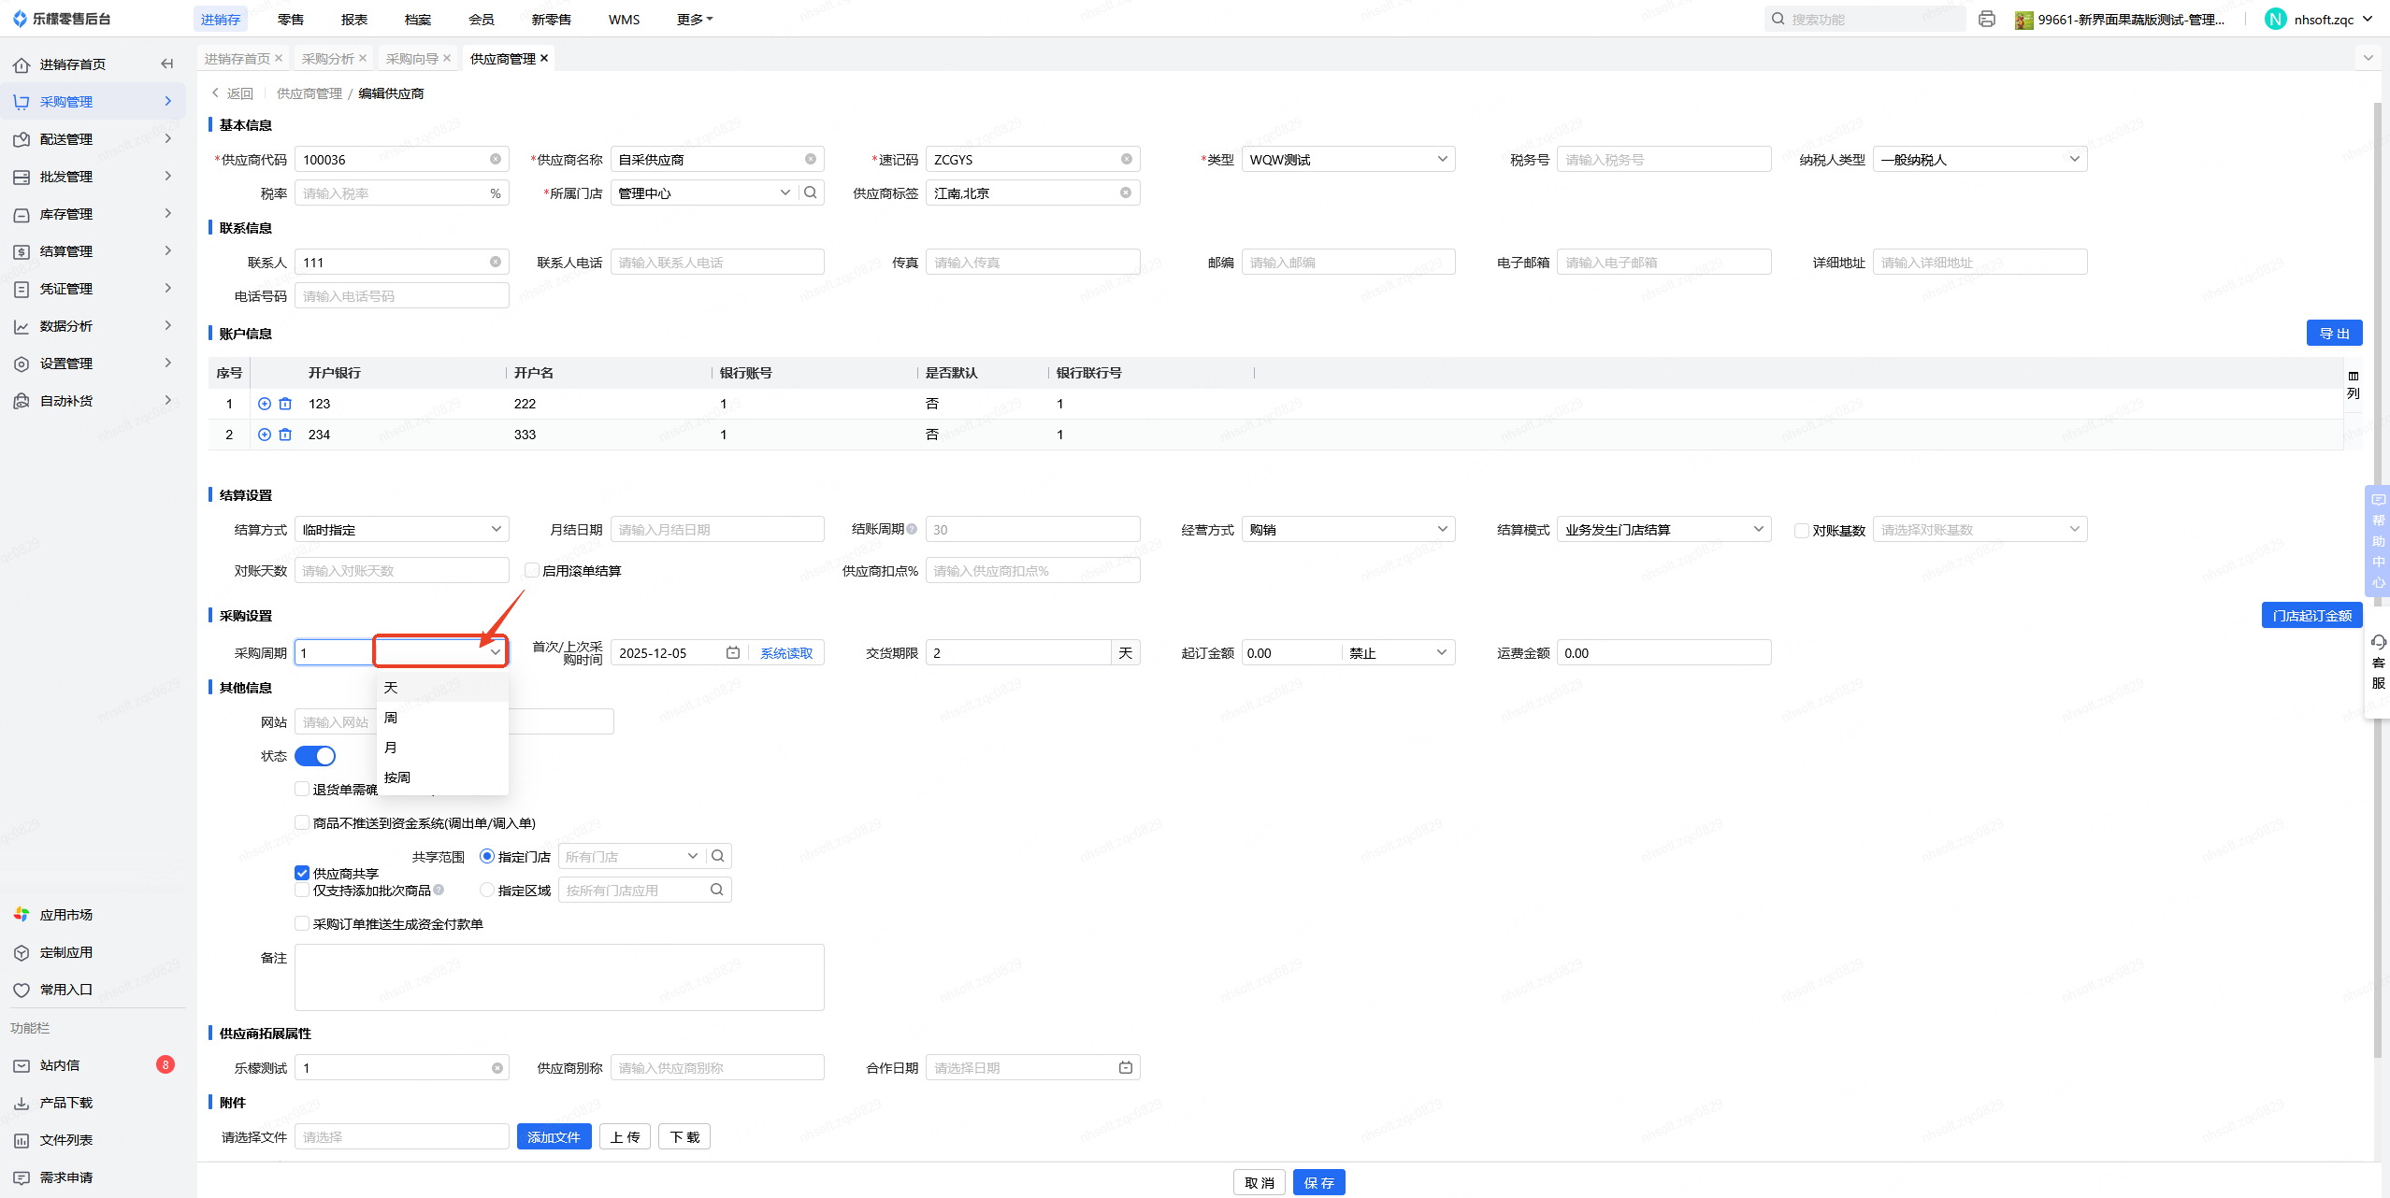Click the printer icon in top bar

pos(1987,19)
